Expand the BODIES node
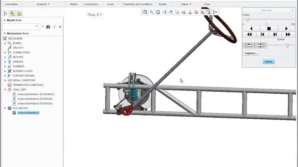The image size is (298, 167). click(5, 43)
